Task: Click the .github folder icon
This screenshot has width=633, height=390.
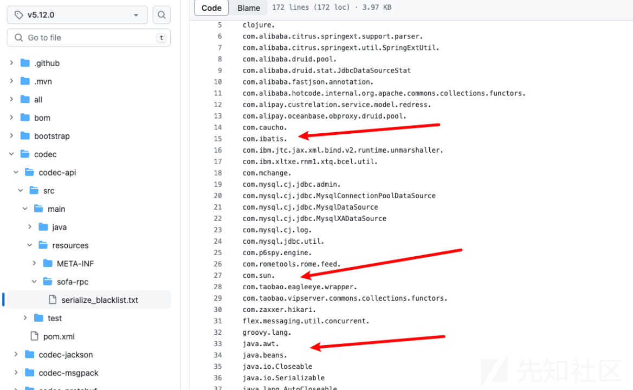Action: pos(25,63)
